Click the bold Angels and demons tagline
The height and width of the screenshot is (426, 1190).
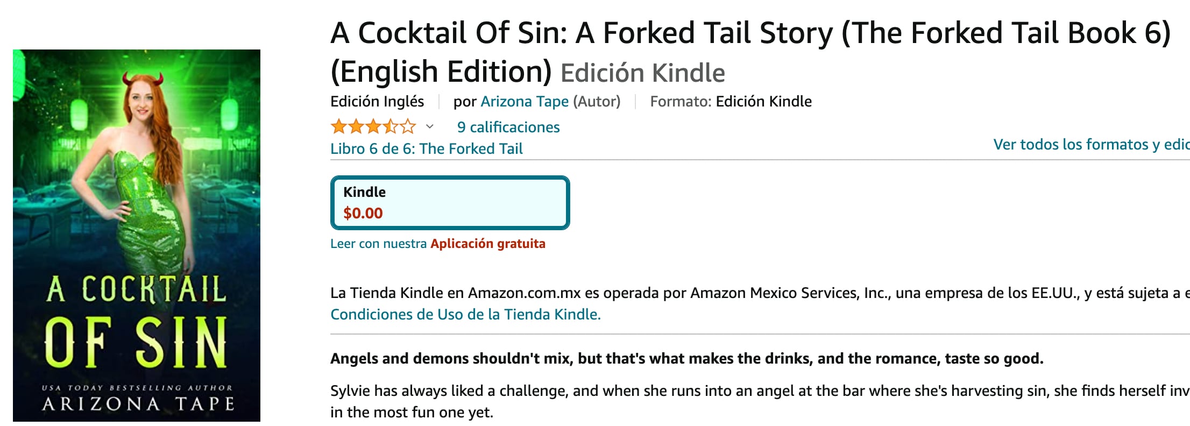(686, 359)
